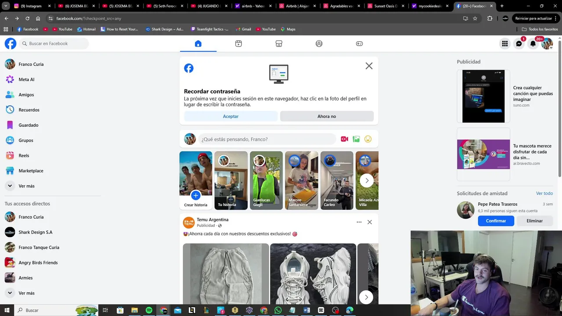The width and height of the screenshot is (562, 316).
Task: Click the Ahora no button
Action: pyautogui.click(x=327, y=116)
